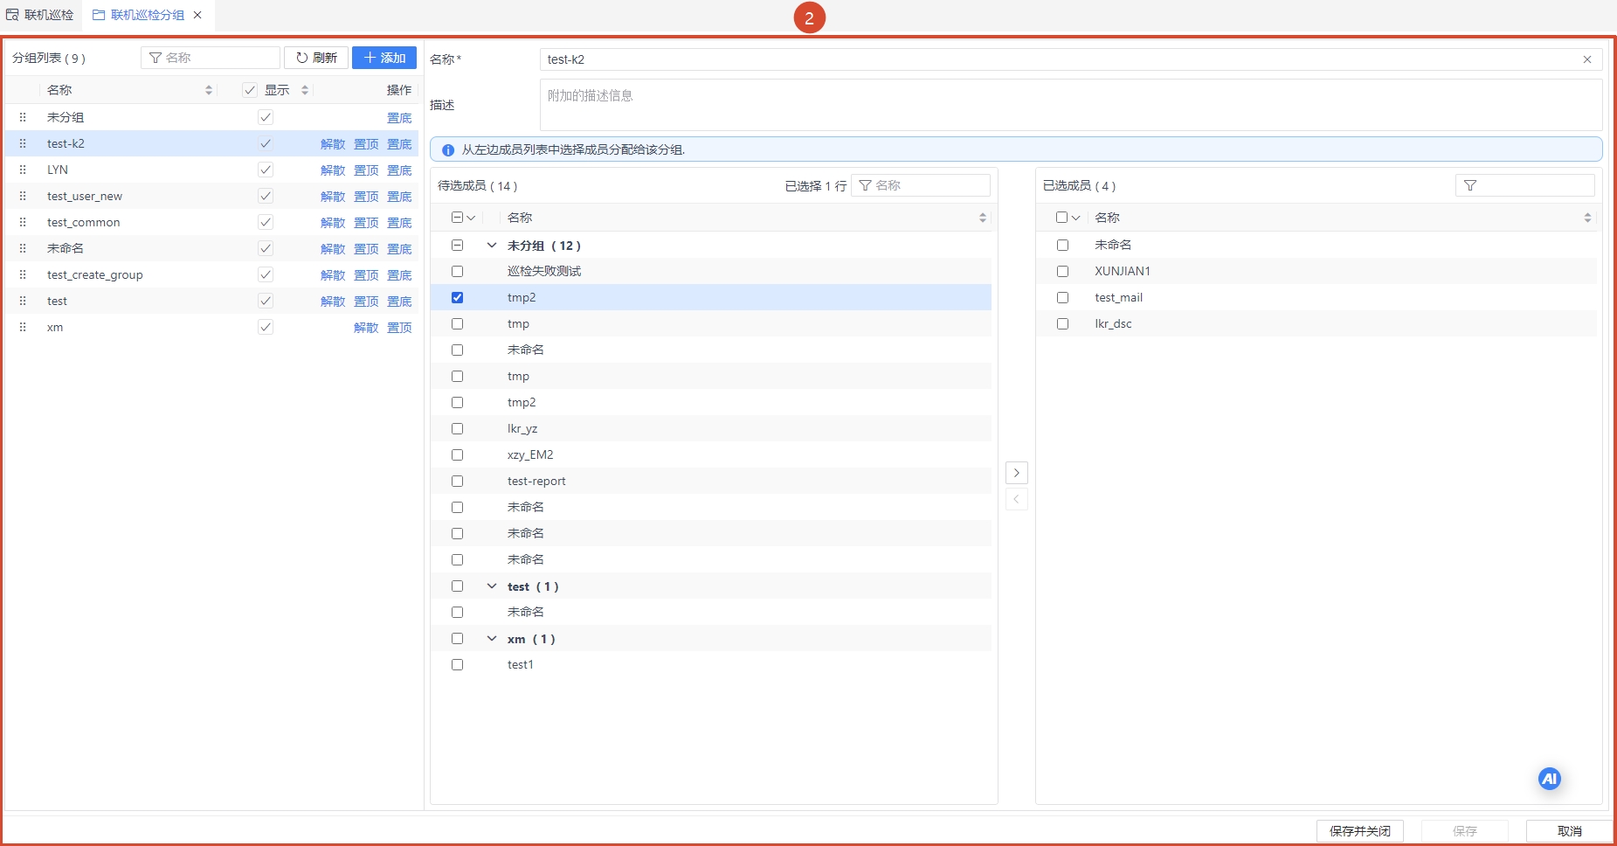
Task: Close the 联机巡检分组 tab
Action: tap(197, 15)
